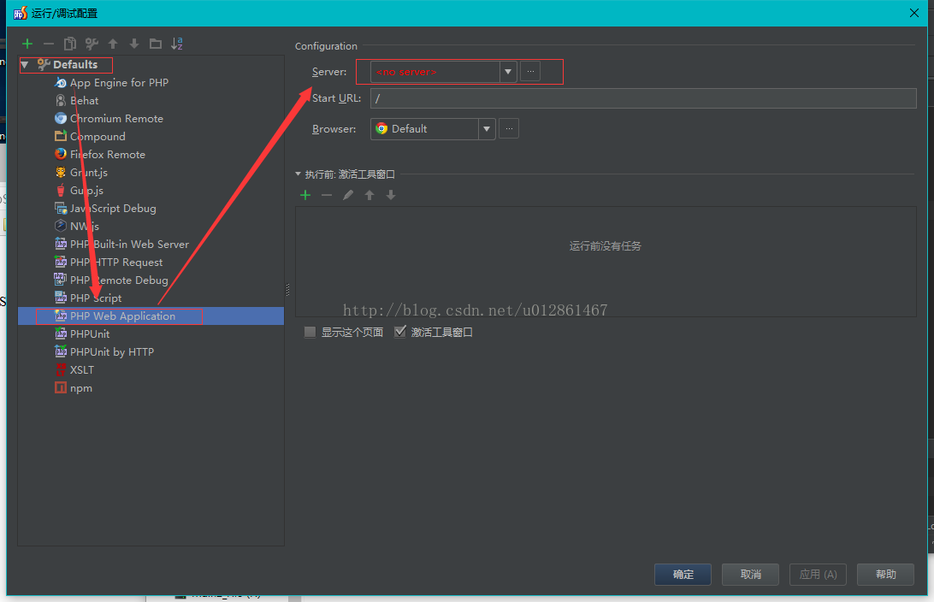This screenshot has width=934, height=602.
Task: Click the 确定 button
Action: pos(683,575)
